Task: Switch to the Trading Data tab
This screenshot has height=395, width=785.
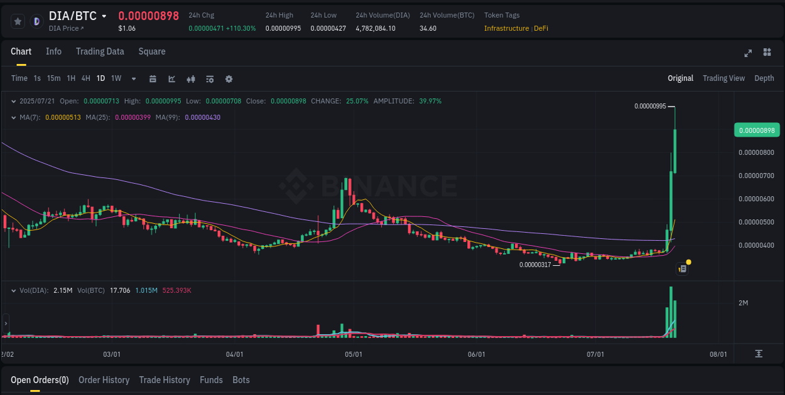Action: click(x=100, y=51)
